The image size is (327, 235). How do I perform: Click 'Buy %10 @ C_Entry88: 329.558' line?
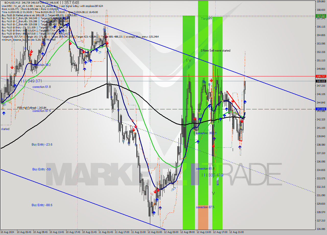point(35,24)
